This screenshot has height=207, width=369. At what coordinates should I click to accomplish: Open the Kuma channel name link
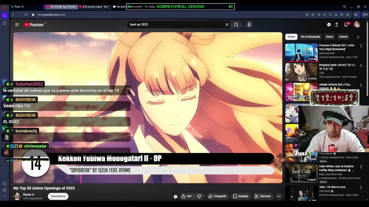pyautogui.click(x=27, y=195)
